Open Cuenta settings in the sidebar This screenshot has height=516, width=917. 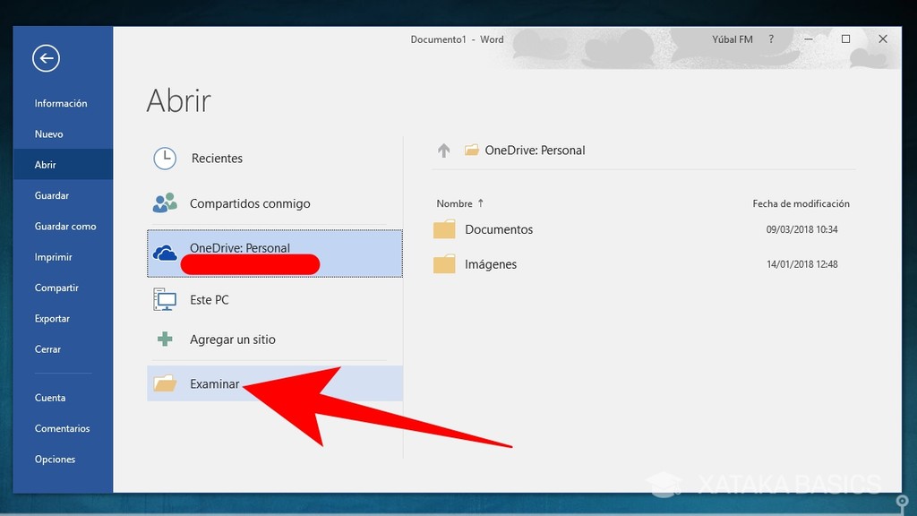click(x=50, y=398)
